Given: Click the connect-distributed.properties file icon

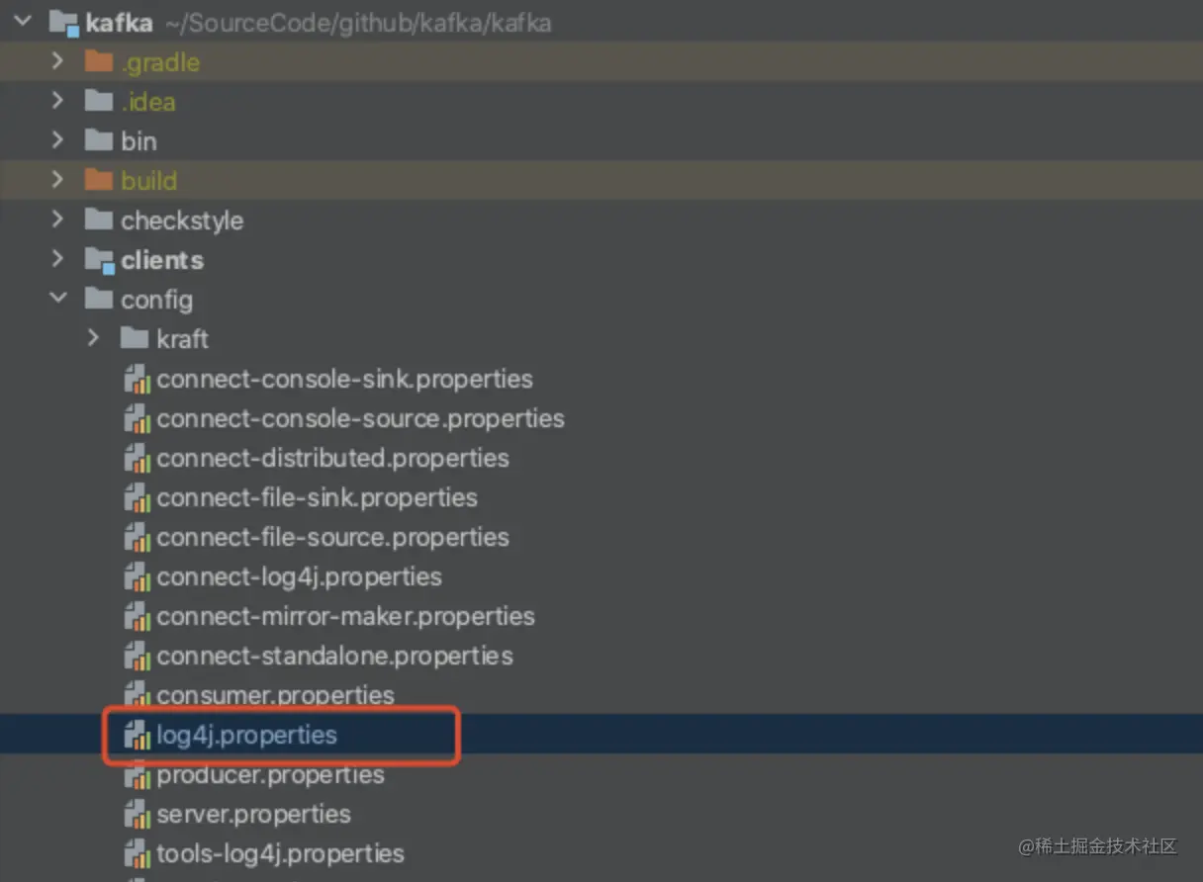Looking at the screenshot, I should pyautogui.click(x=137, y=458).
